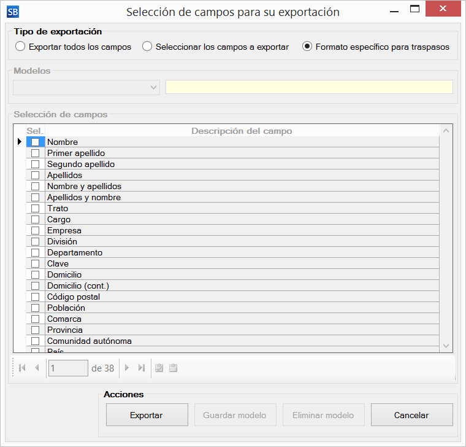Check the Código postal field checkbox
This screenshot has height=447, width=466.
pos(35,297)
